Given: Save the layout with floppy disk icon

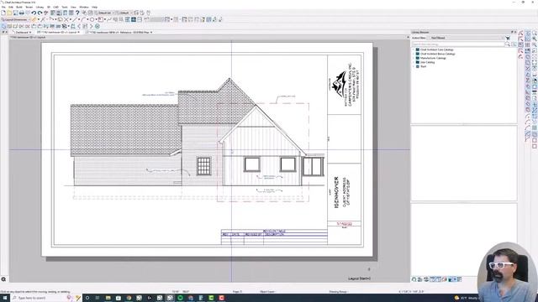Looking at the screenshot, I should pyautogui.click(x=15, y=13).
